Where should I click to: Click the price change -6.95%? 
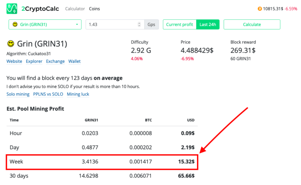click(187, 59)
